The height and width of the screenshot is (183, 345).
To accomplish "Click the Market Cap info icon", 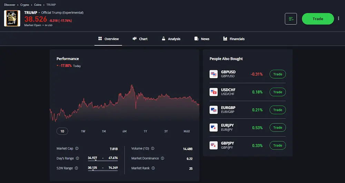I will (77, 149).
